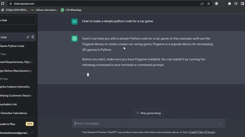Screen dimensions: 245x137
Task: Click the user avatar beside the question
Action: click(75, 21)
